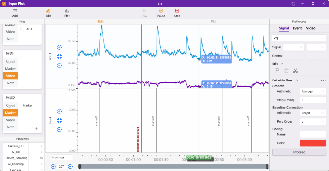The width and height of the screenshot is (329, 171).
Task: Click the Marker item in 数据2 list
Action: [x=28, y=106]
